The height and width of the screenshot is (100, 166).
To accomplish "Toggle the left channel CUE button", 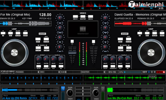I will 72,41.
